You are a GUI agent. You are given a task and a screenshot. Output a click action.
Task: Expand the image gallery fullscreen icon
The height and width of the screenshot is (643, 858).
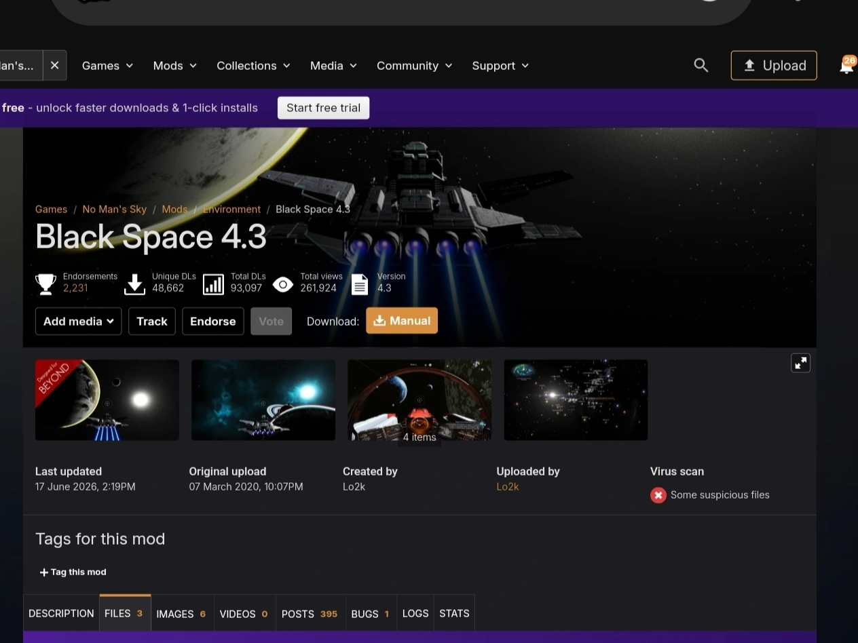point(800,363)
